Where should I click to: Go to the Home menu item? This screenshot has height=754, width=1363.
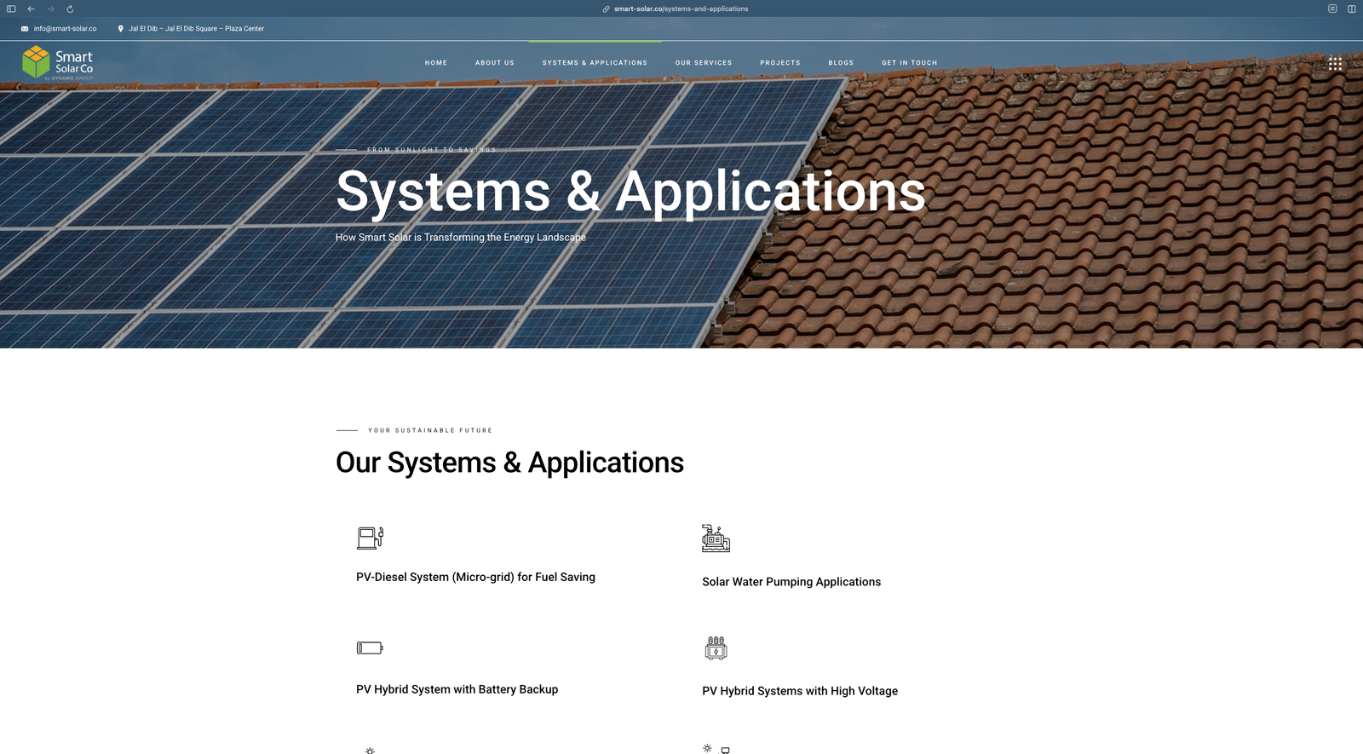coord(435,63)
